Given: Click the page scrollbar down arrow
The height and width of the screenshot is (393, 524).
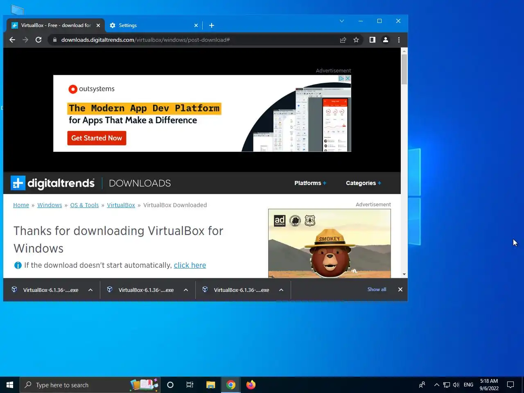Looking at the screenshot, I should pyautogui.click(x=404, y=274).
